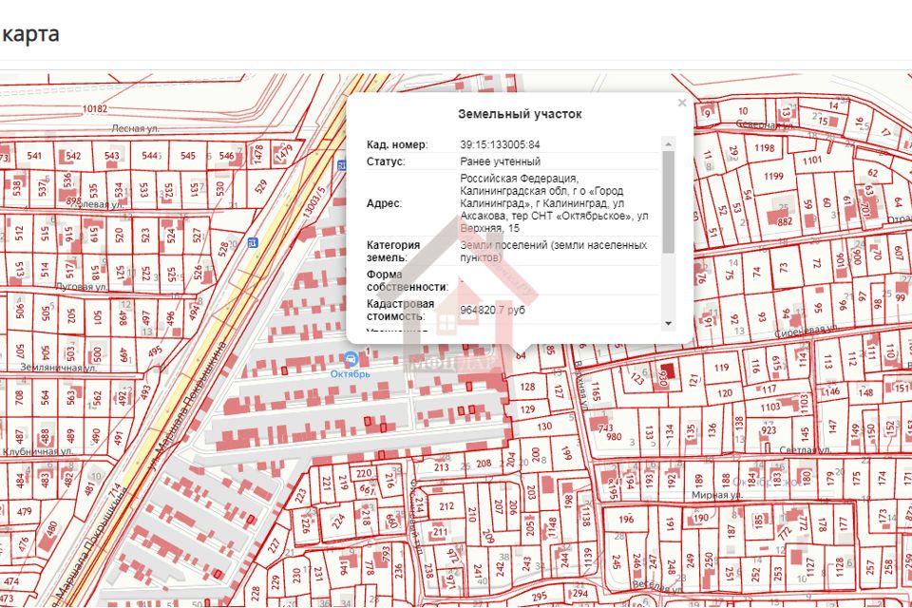Image resolution: width=912 pixels, height=608 pixels.
Task: Select land parcel 196 on the map
Action: [626, 520]
